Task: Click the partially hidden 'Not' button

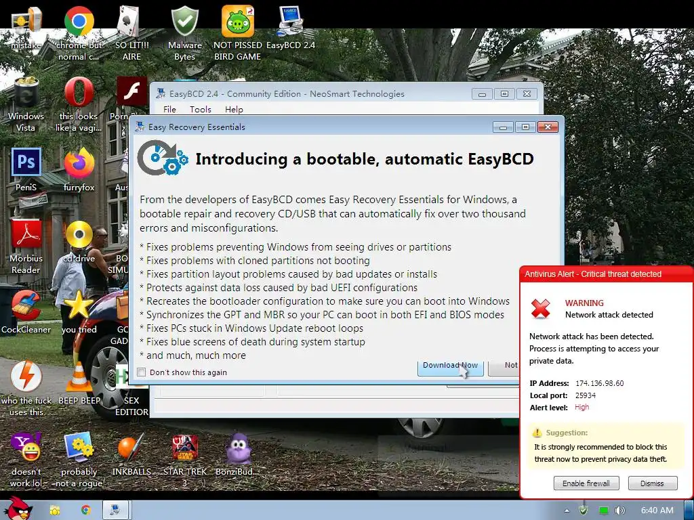Action: 504,368
